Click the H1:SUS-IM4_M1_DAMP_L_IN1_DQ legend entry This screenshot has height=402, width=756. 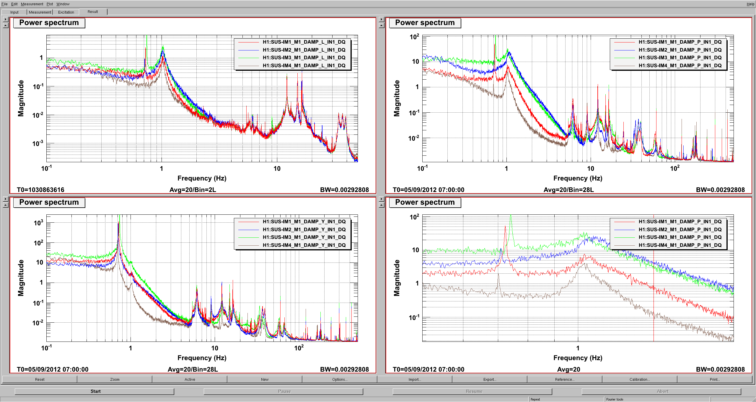(x=304, y=65)
